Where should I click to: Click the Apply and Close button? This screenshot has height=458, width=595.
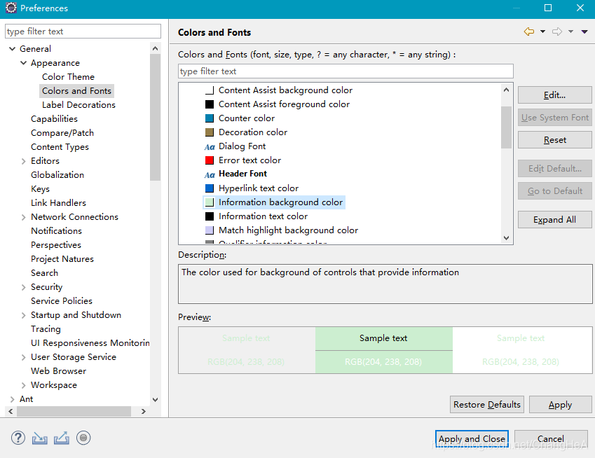tap(472, 438)
